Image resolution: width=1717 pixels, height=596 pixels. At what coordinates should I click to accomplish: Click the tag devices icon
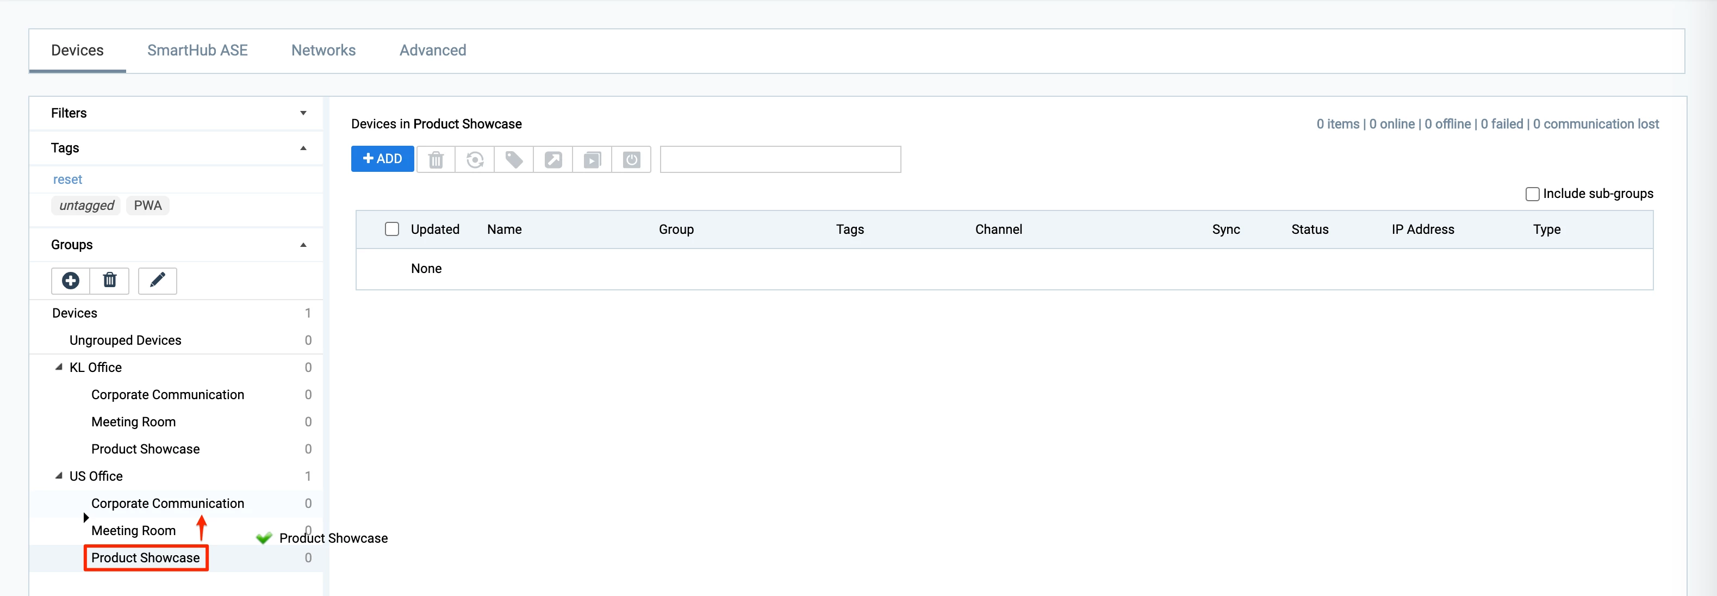(514, 160)
